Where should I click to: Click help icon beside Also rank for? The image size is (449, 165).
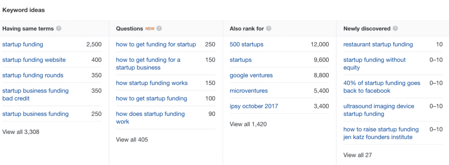click(x=269, y=28)
